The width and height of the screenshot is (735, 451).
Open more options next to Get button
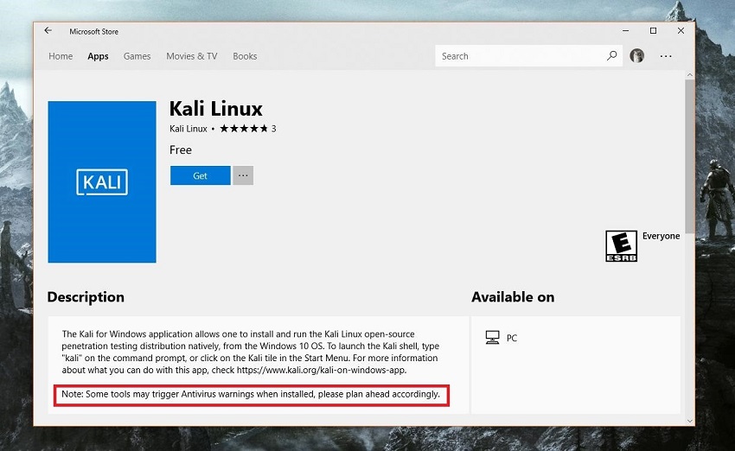tap(243, 175)
